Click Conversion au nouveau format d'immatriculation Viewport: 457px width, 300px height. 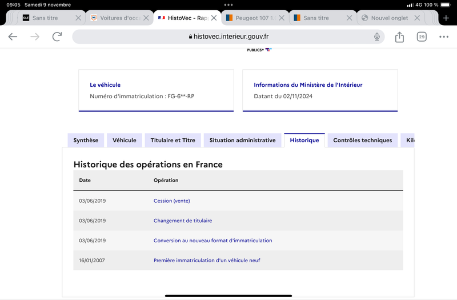click(213, 241)
